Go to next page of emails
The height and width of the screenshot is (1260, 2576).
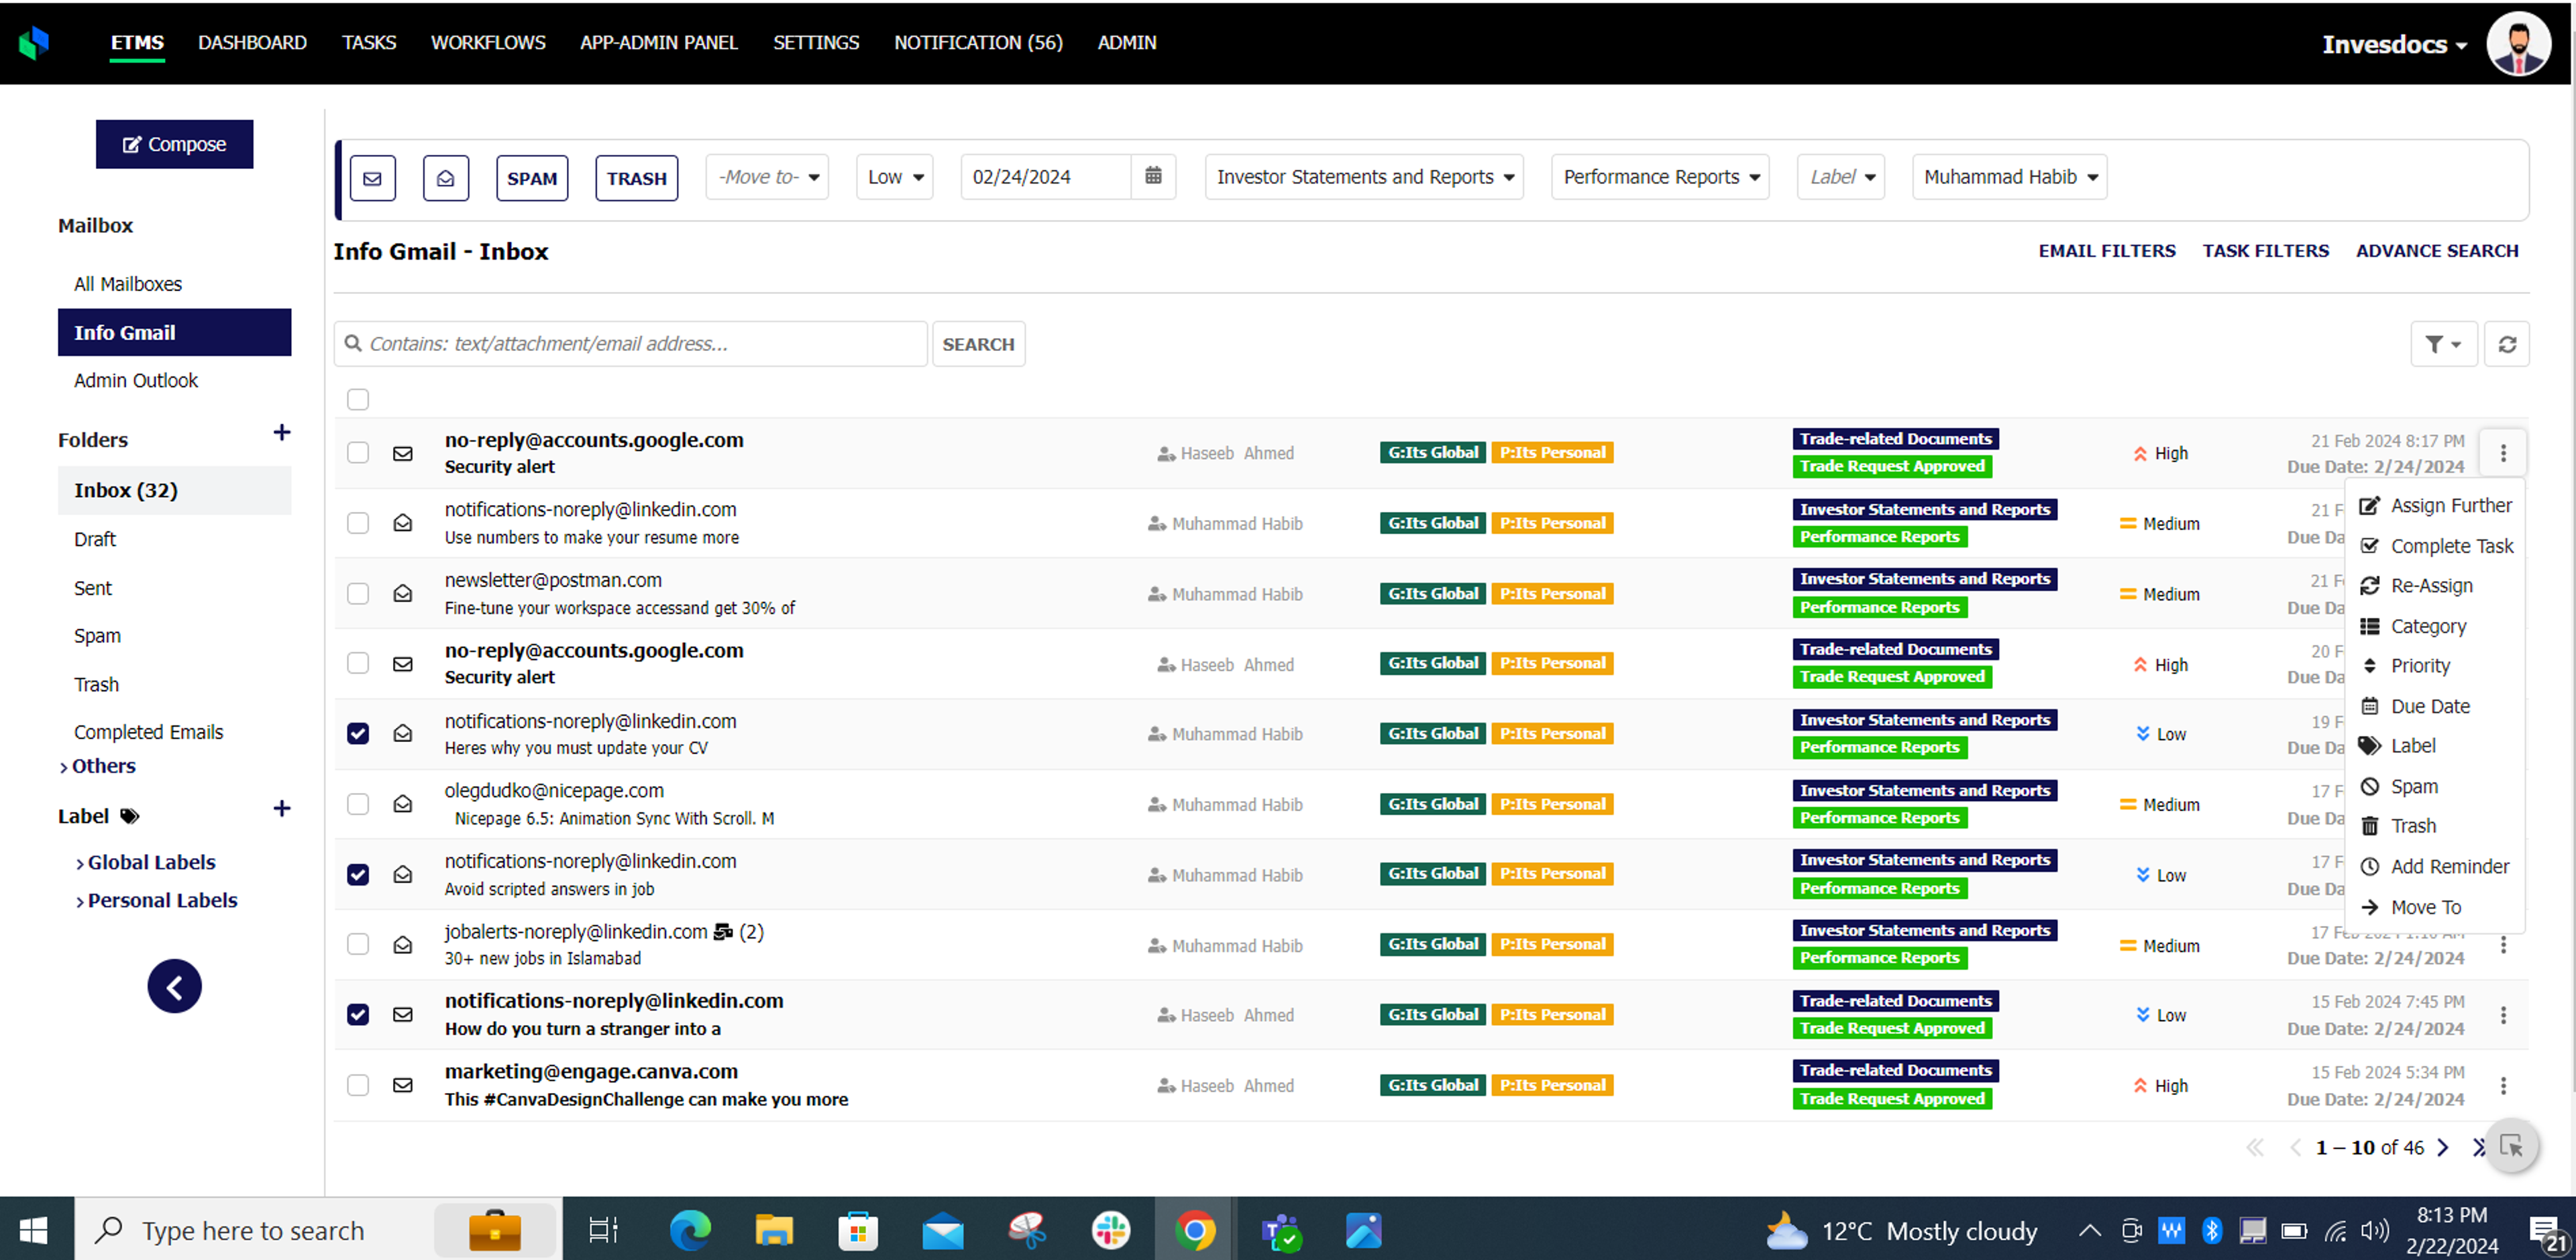tap(2443, 1147)
